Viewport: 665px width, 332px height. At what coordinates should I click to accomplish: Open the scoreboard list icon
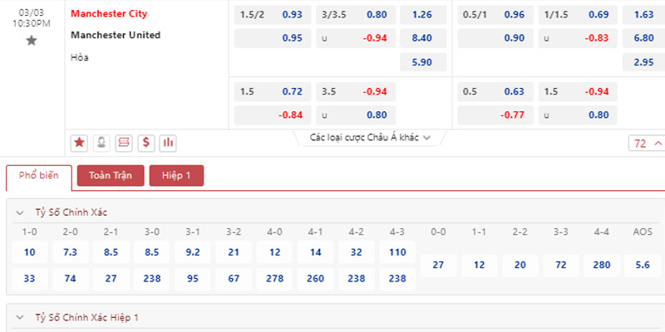[123, 143]
